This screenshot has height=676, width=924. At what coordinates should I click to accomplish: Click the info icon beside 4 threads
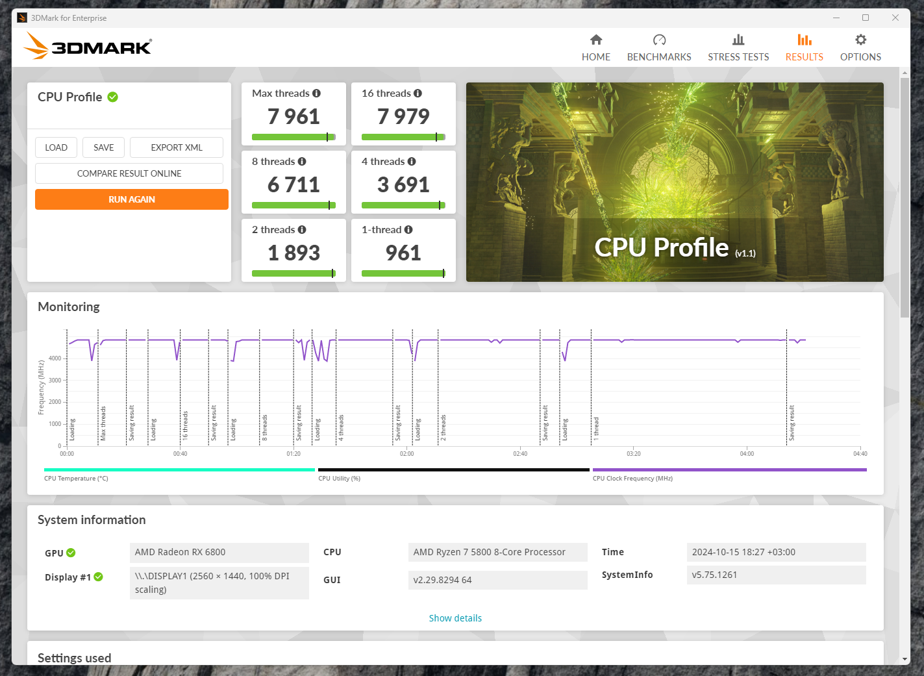tap(412, 162)
